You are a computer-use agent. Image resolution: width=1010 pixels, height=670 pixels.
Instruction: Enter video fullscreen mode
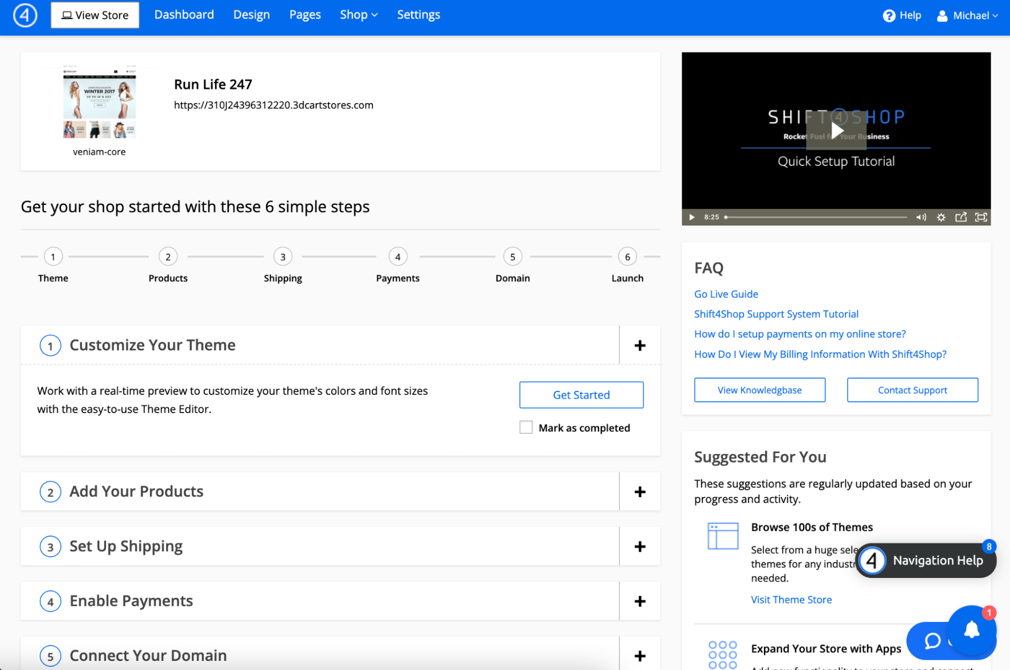click(x=981, y=217)
